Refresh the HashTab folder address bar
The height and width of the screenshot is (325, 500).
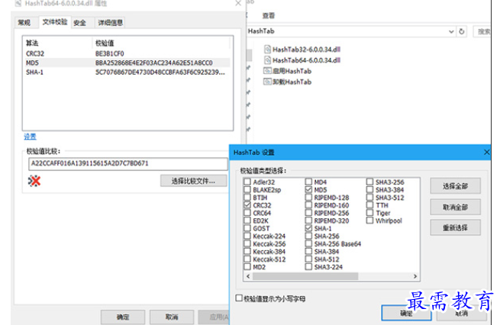[x=461, y=31]
